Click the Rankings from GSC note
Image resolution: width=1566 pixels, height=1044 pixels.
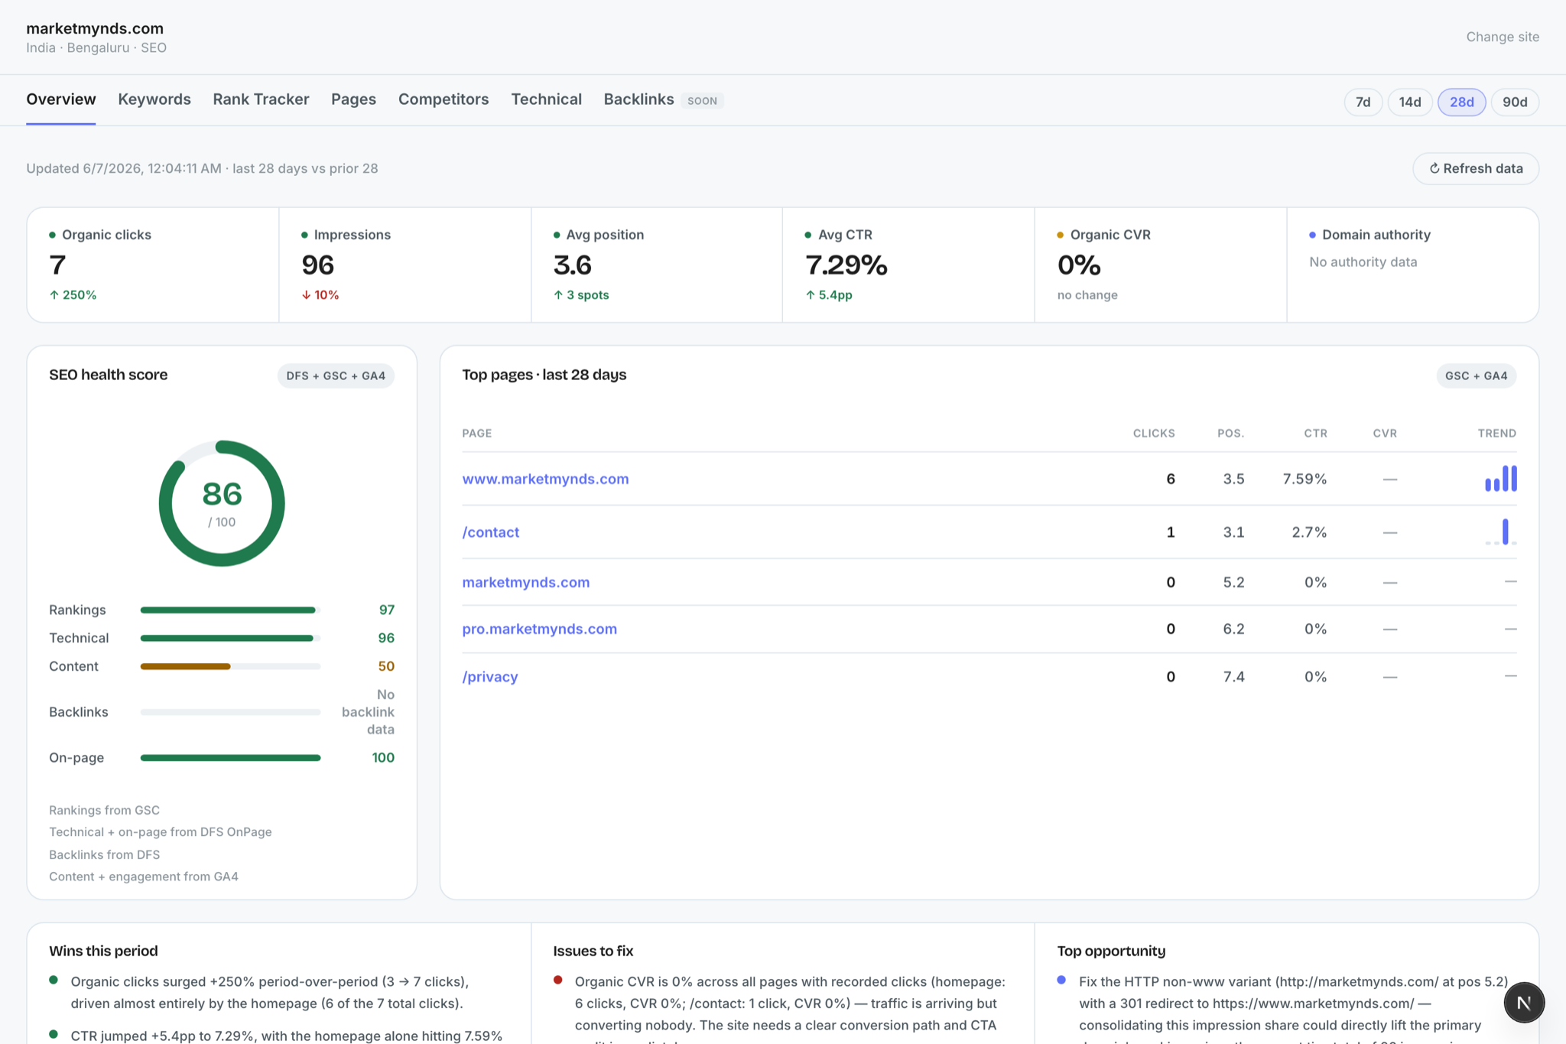(104, 810)
